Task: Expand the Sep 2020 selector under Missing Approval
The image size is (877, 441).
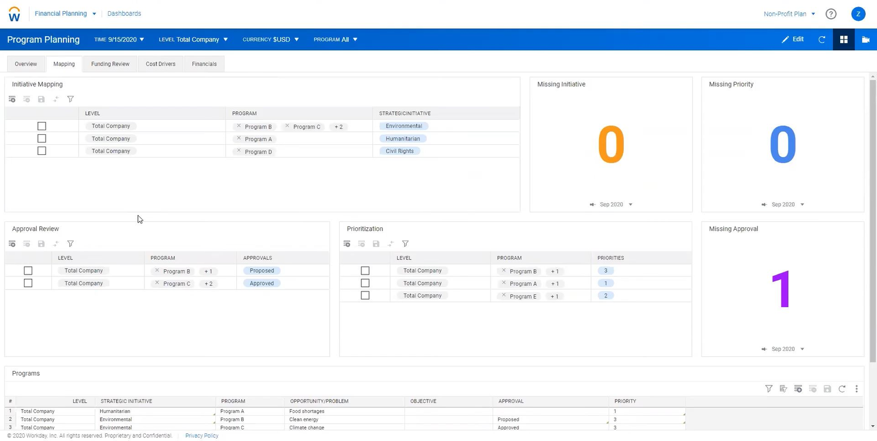Action: (x=801, y=349)
